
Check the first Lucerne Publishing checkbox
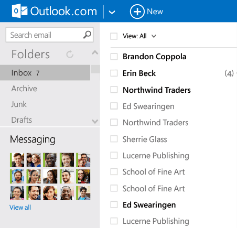tap(114, 155)
